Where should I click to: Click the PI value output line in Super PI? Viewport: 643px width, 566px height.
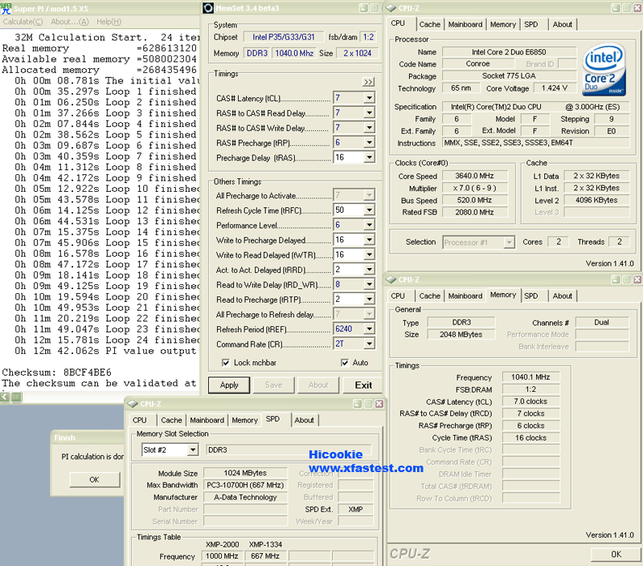(106, 351)
